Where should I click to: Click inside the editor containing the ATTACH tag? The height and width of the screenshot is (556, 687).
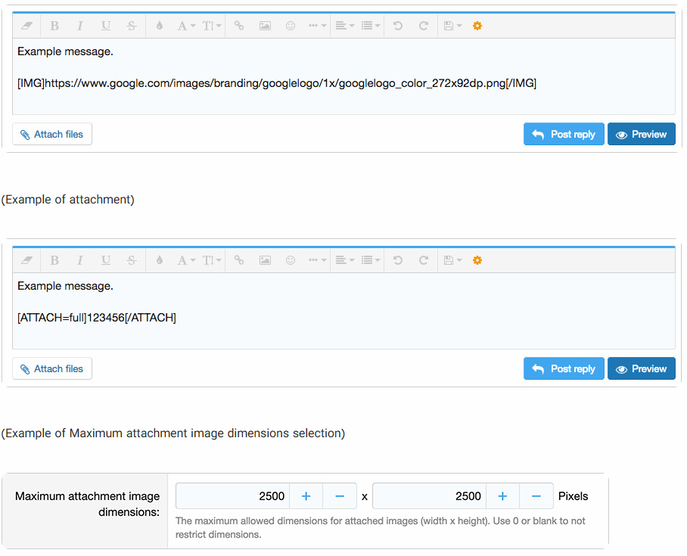click(343, 311)
